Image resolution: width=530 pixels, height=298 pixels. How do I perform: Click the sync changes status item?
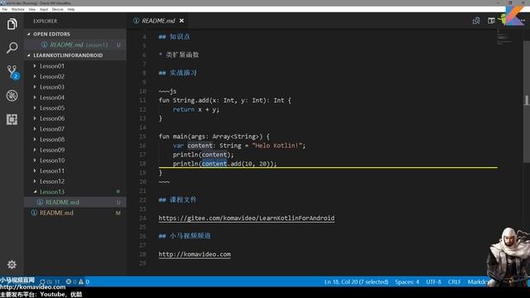pyautogui.click(x=50, y=281)
